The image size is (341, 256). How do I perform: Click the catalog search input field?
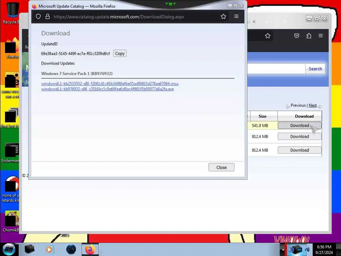pyautogui.click(x=276, y=69)
